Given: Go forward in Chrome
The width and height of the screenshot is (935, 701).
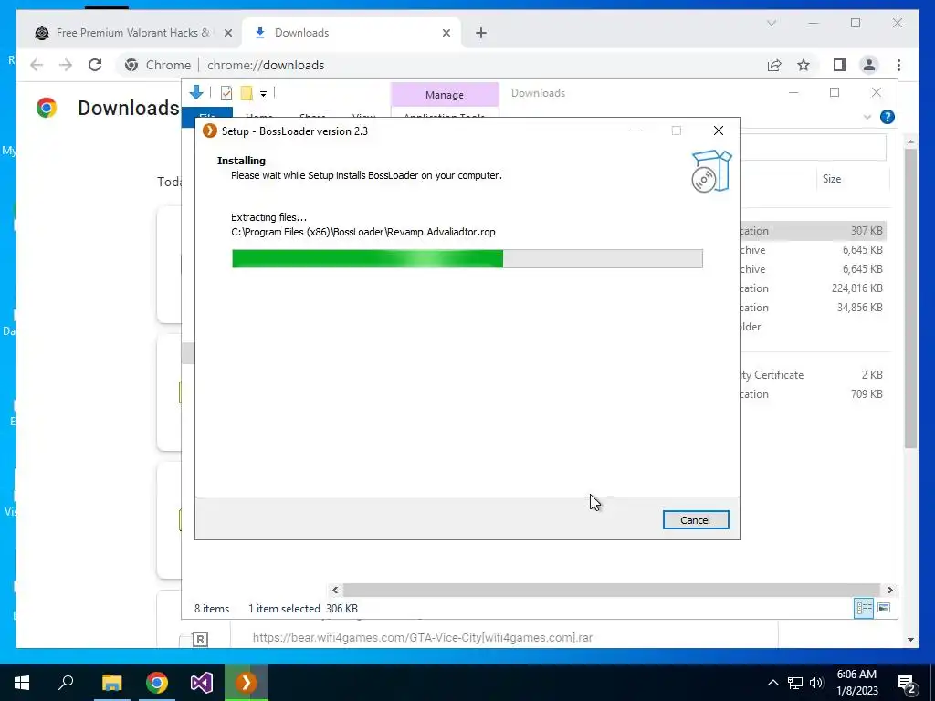Looking at the screenshot, I should coord(66,65).
